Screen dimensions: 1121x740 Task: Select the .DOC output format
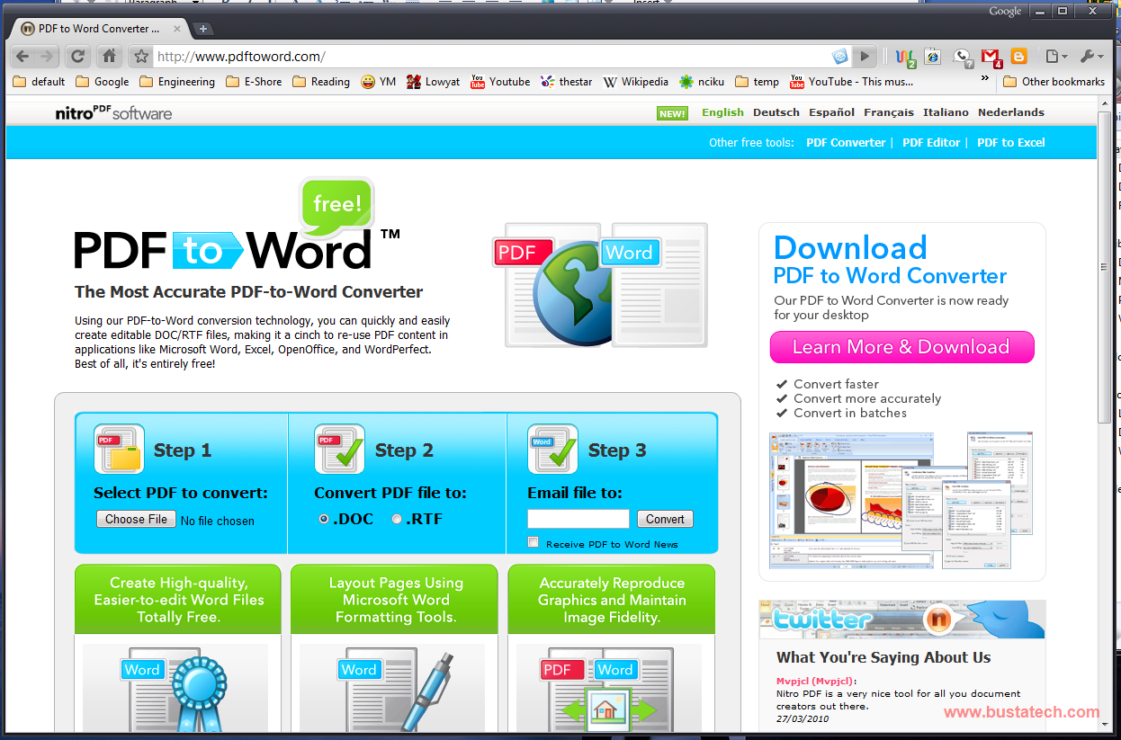point(324,519)
